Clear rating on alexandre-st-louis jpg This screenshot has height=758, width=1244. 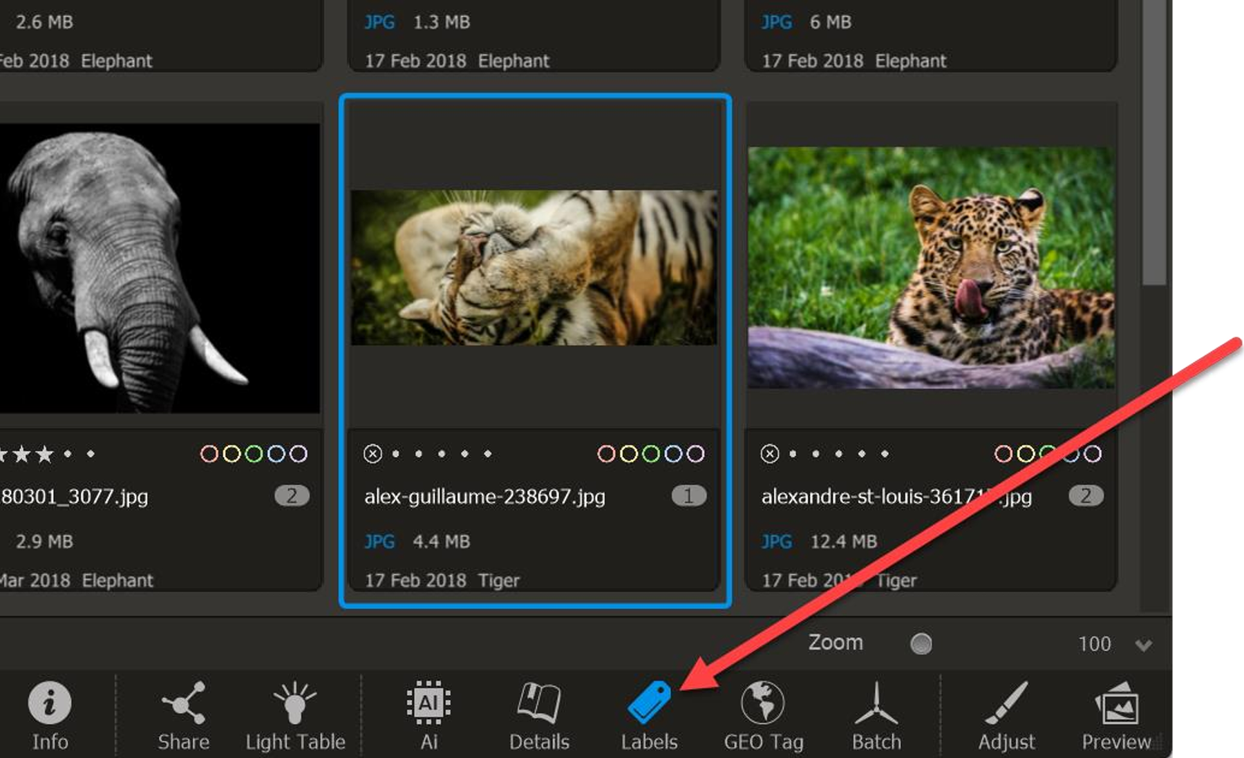pyautogui.click(x=770, y=454)
